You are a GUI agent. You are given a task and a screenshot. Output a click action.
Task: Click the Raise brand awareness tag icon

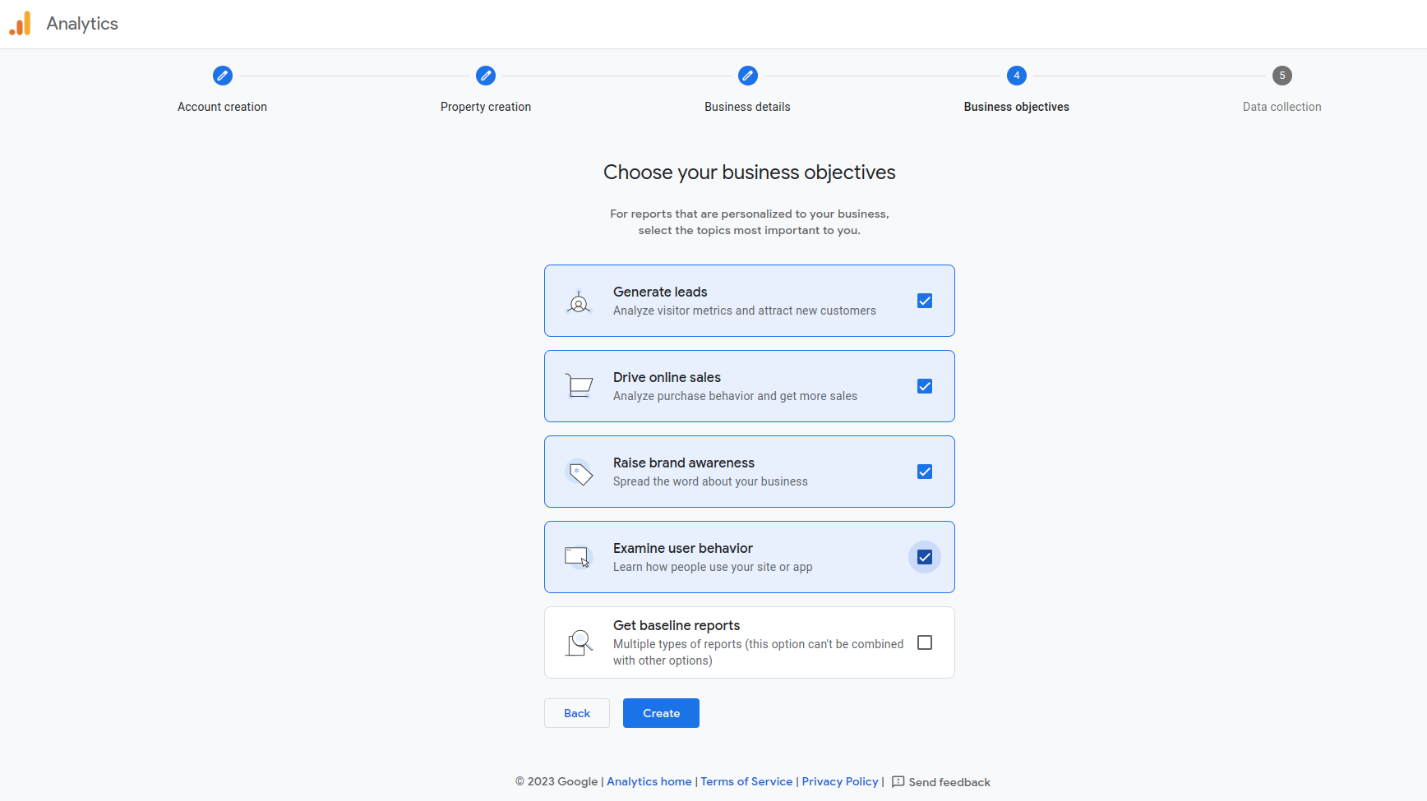pyautogui.click(x=580, y=472)
